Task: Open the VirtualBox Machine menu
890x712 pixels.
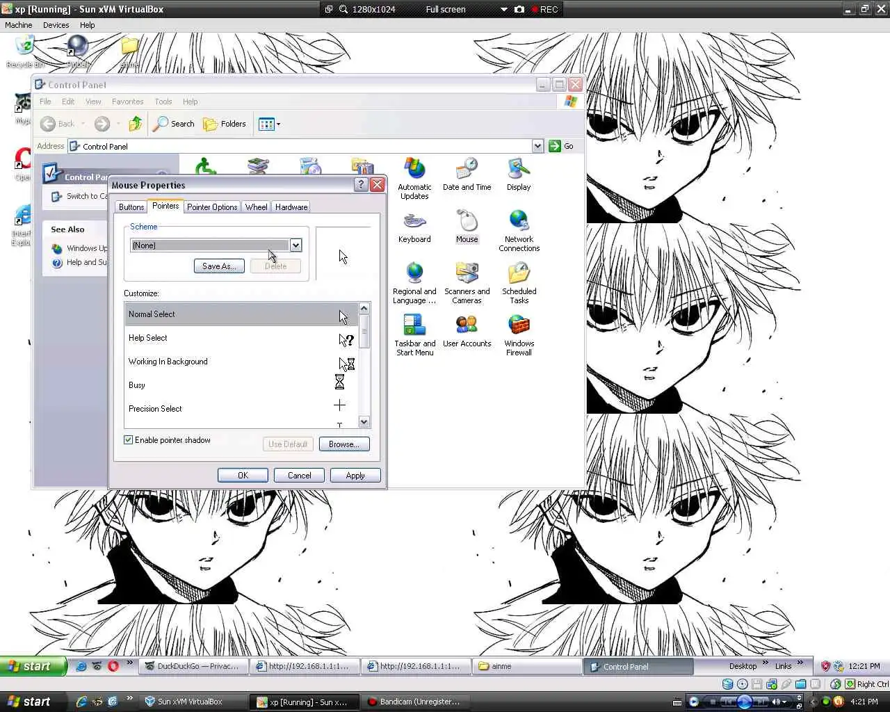Action: [19, 25]
